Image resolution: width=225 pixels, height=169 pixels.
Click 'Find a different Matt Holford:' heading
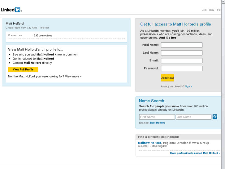158,137
